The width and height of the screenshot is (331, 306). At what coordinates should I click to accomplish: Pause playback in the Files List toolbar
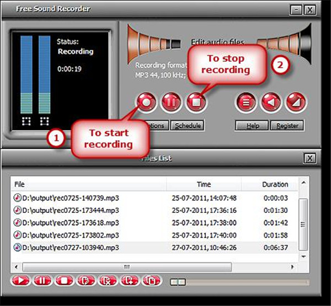[42, 281]
